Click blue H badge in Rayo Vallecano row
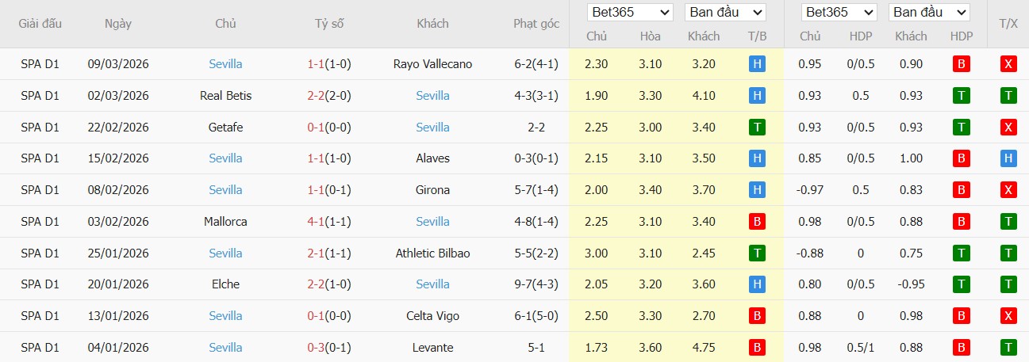The height and width of the screenshot is (362, 1029). point(757,64)
